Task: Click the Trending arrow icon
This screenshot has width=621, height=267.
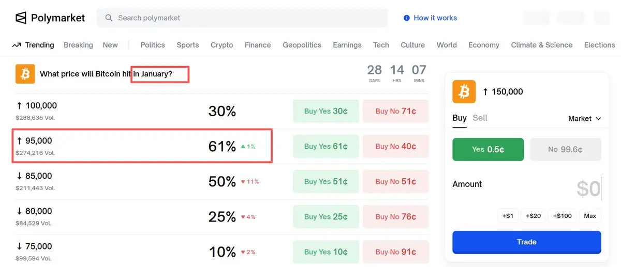Action: 17,45
